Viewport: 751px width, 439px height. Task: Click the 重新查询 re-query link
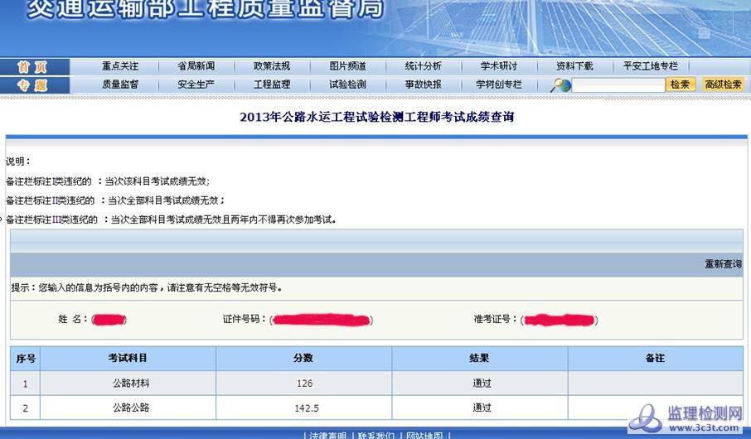click(723, 264)
